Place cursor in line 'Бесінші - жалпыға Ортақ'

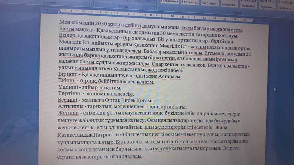(107, 100)
